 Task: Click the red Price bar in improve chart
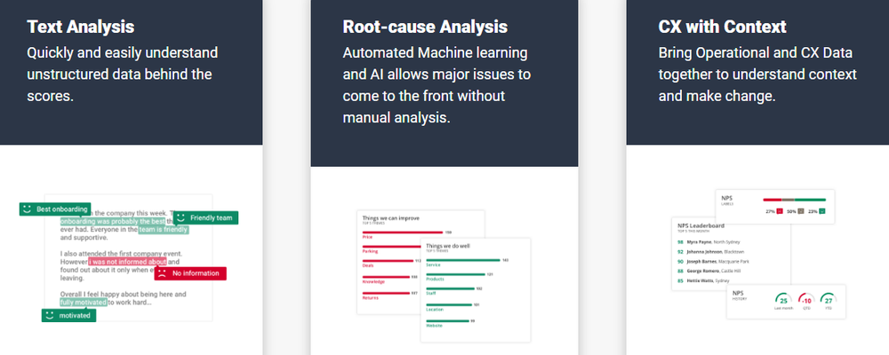(403, 233)
